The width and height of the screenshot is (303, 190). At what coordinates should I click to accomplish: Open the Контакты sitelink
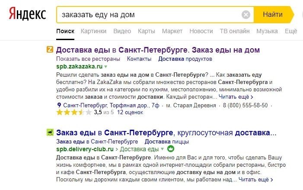click(x=139, y=59)
